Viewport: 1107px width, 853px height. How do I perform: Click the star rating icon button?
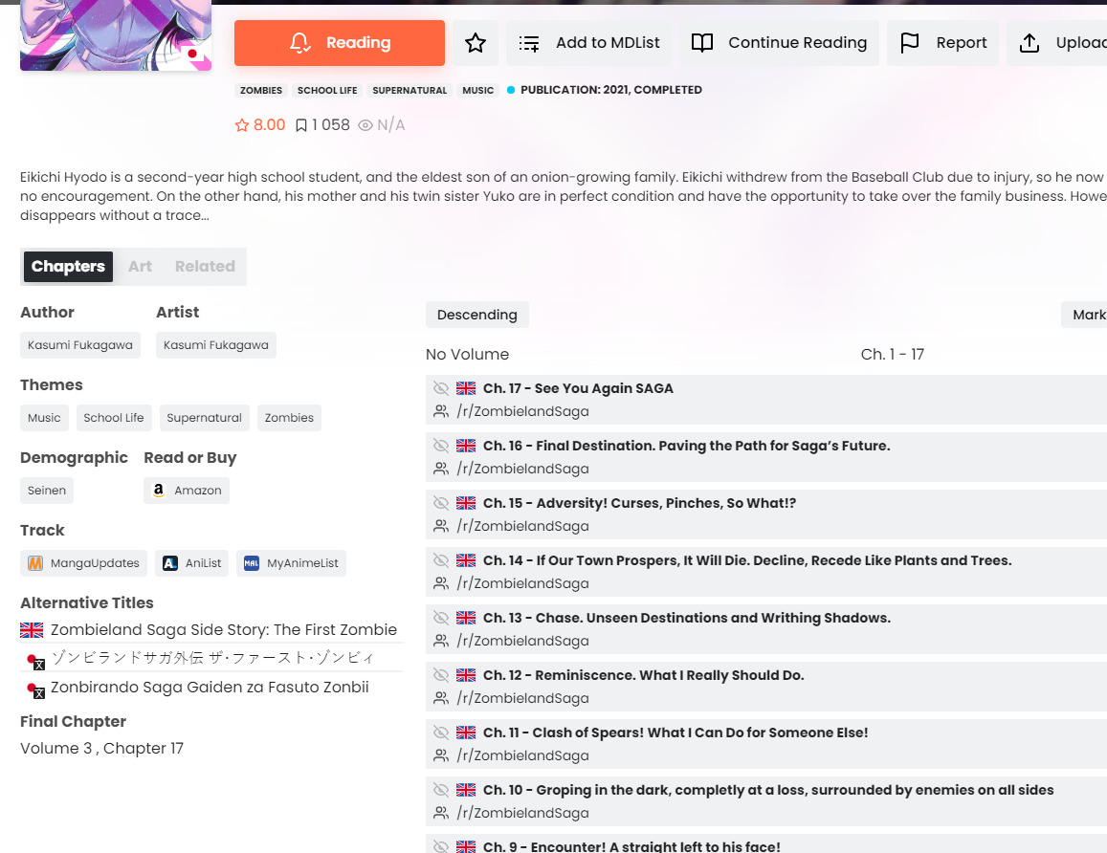476,43
